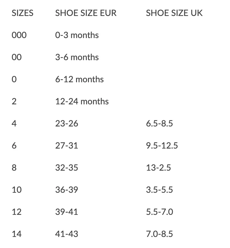The image size is (230, 248).
Task: Click UK size range 5.5-7.0
Action: (x=159, y=212)
